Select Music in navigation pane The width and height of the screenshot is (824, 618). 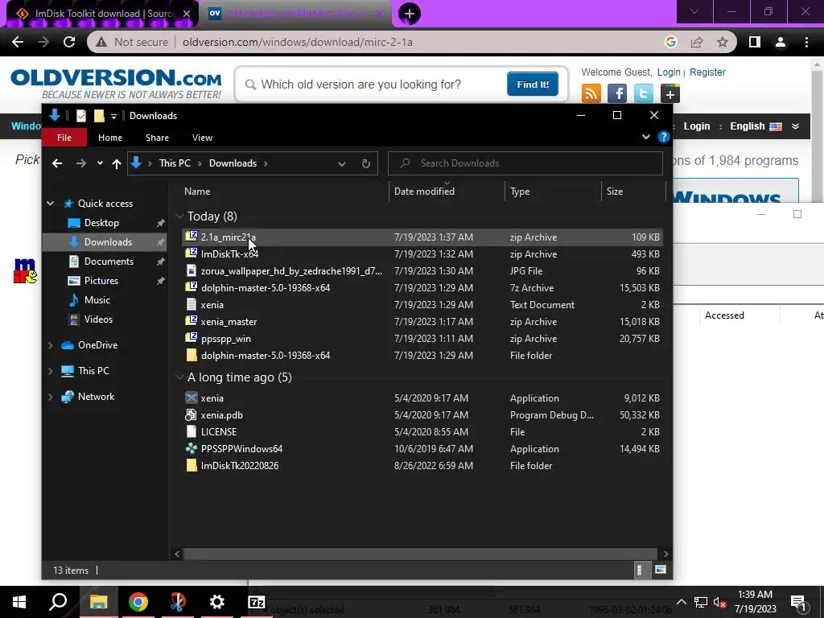[x=97, y=300]
